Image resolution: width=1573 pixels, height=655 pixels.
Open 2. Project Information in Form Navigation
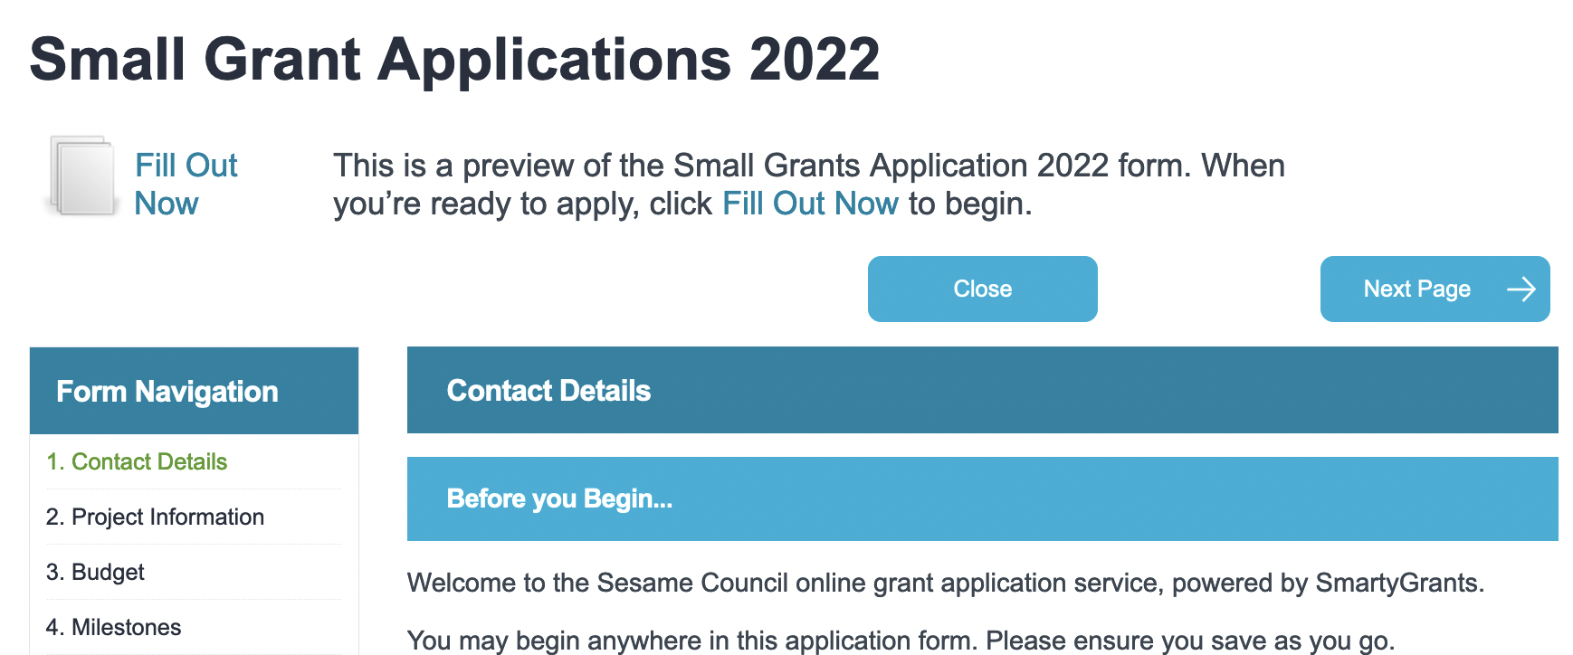pos(155,517)
